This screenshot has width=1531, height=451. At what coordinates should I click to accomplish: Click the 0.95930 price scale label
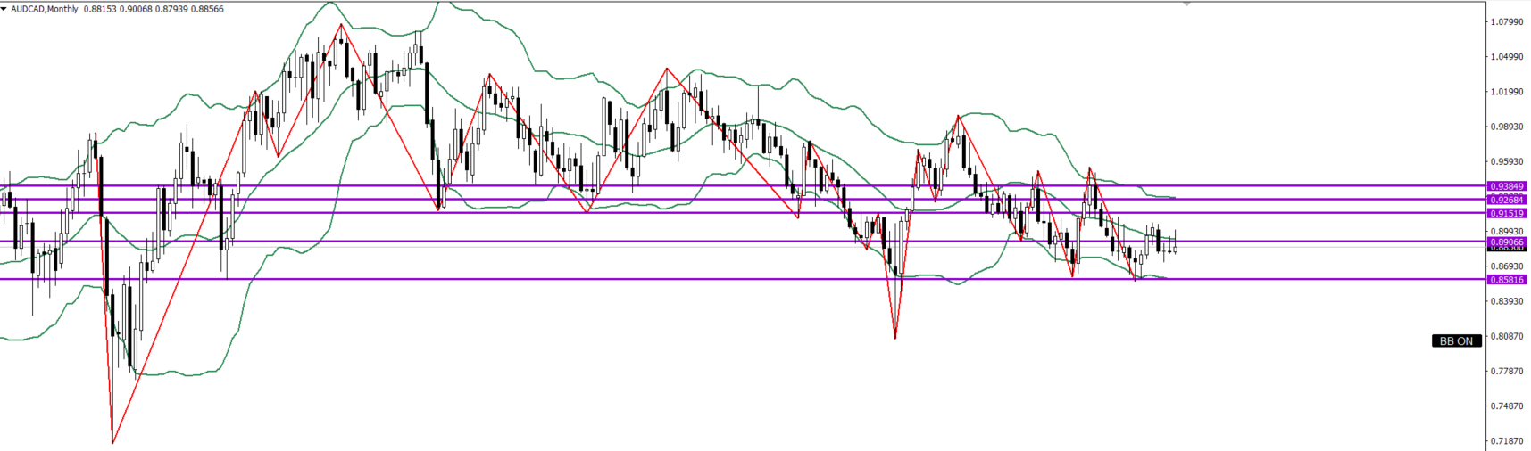click(x=1507, y=161)
